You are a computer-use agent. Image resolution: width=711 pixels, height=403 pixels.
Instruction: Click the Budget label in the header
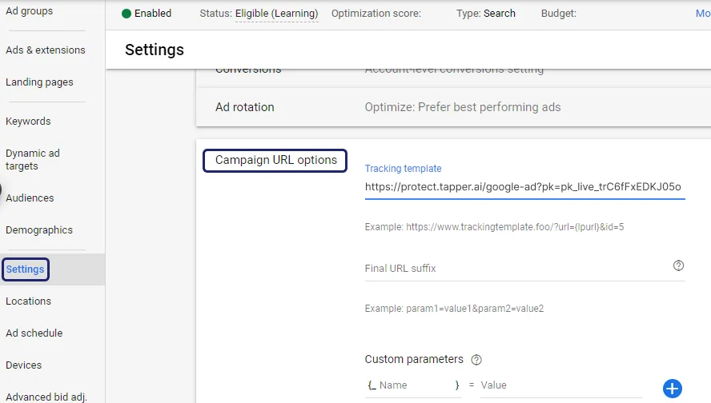point(559,14)
